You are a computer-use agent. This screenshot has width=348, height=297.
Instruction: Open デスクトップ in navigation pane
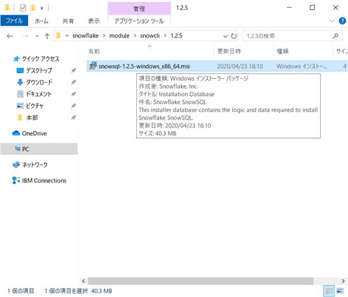34,71
